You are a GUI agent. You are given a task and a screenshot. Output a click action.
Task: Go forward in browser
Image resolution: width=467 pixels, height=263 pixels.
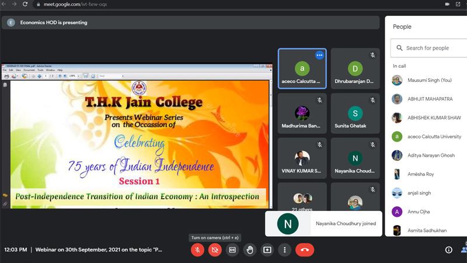[x=14, y=4]
